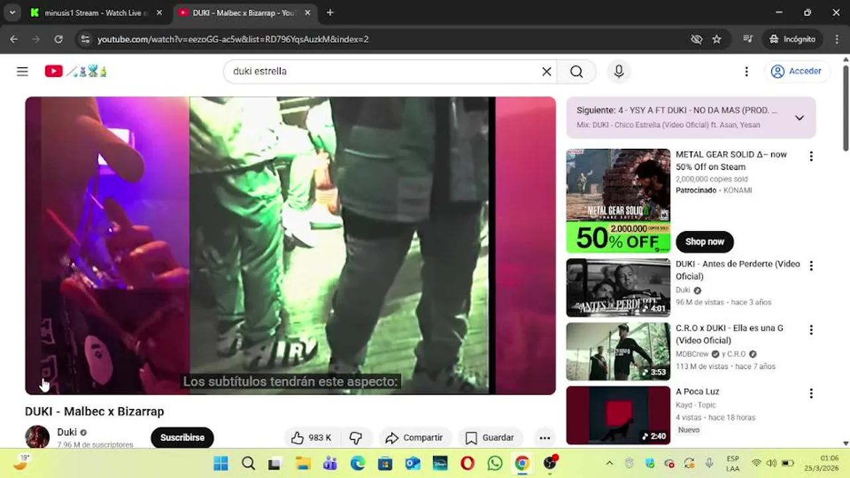Click the video player to pause playback
Viewport: 850px width, 478px height.
pos(290,246)
